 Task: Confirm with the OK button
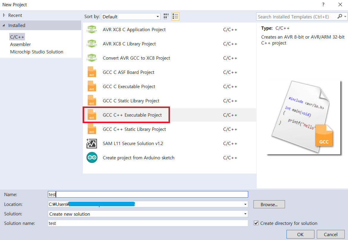(x=300, y=234)
